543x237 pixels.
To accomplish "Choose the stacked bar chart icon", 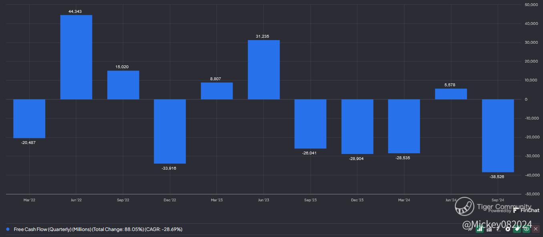I will [x=489, y=229].
